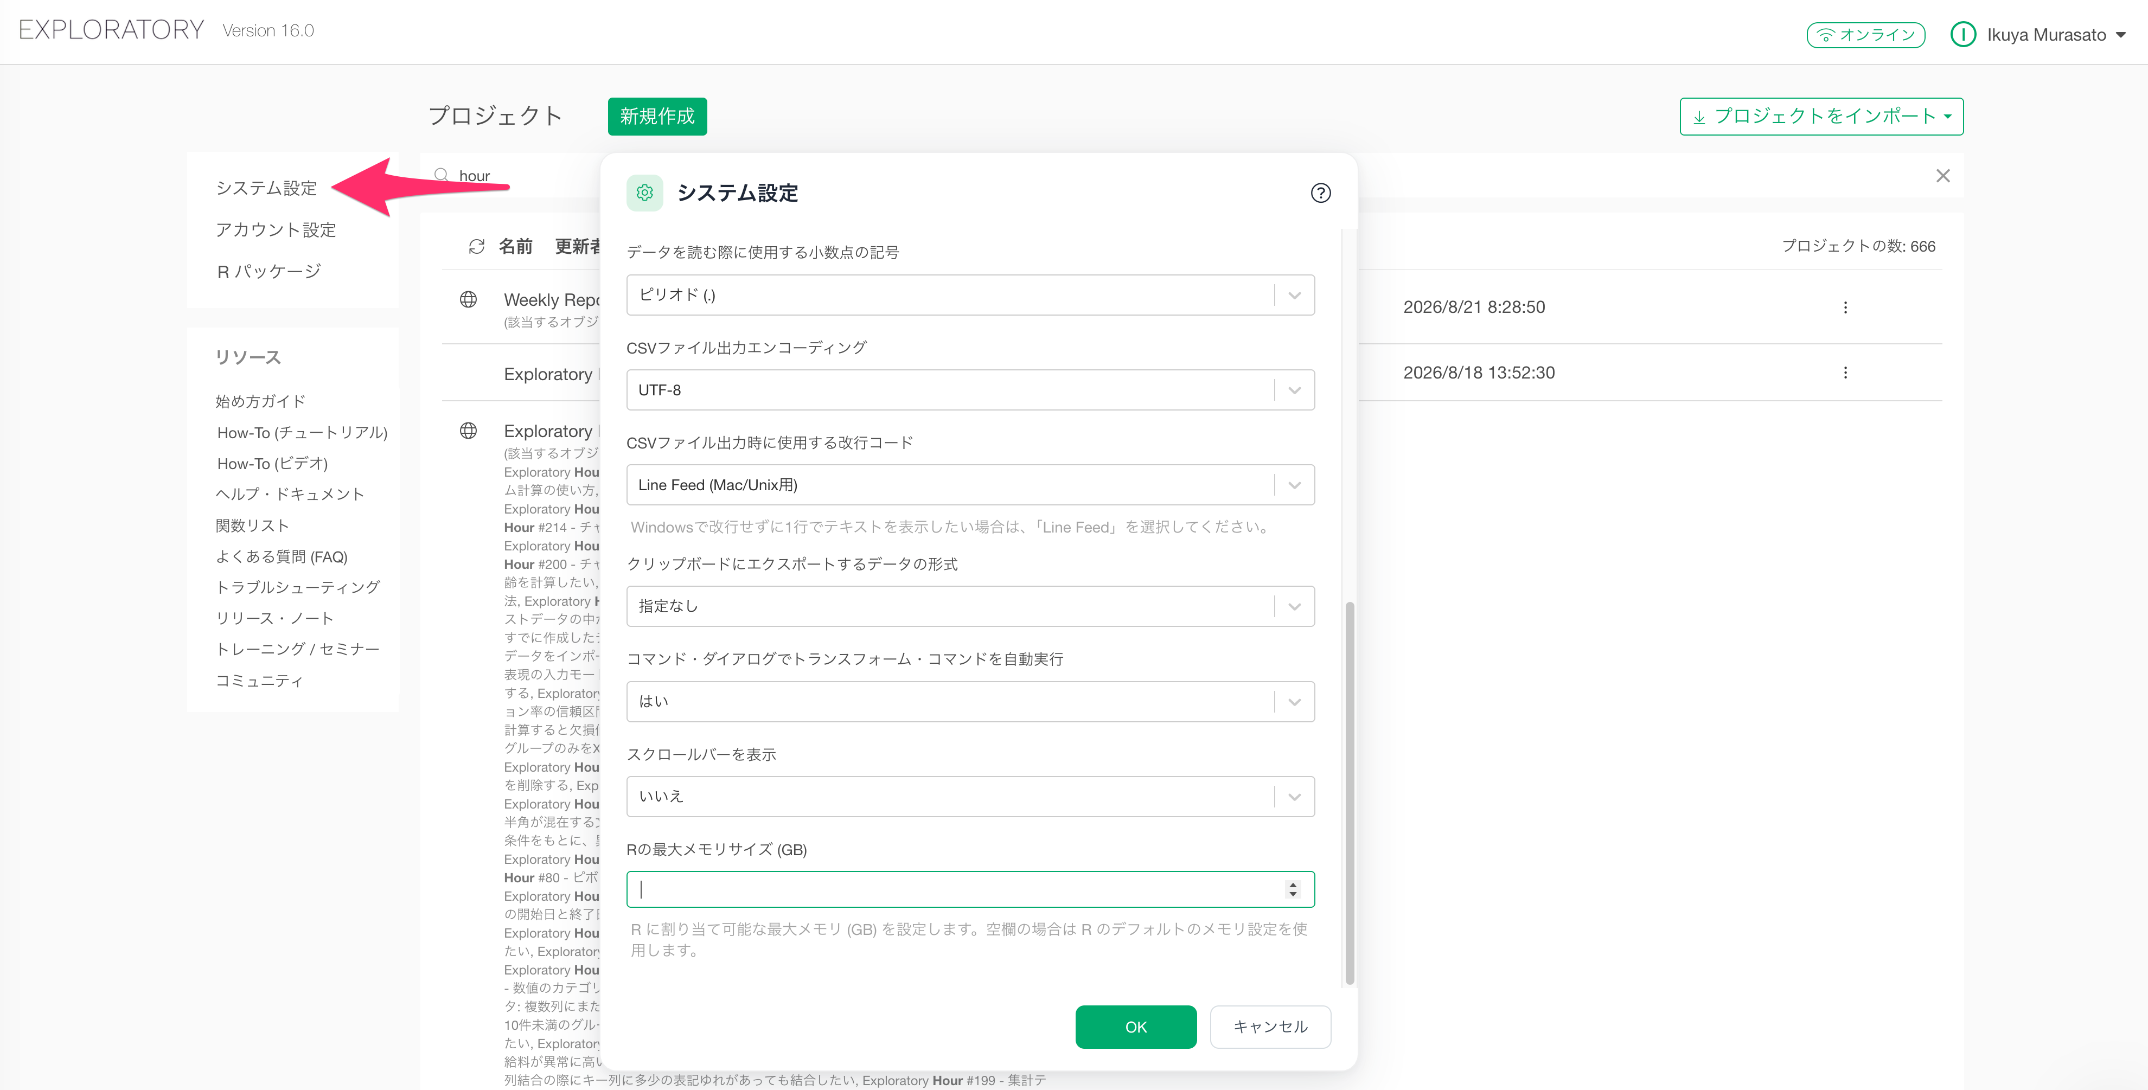Open more options for 13:52:30 project row
Screen dimensions: 2148x1090
[1844, 373]
